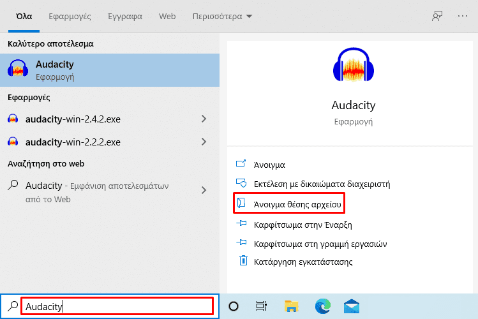Click the Audacity icon in best match
This screenshot has width=478, height=319.
click(18, 68)
